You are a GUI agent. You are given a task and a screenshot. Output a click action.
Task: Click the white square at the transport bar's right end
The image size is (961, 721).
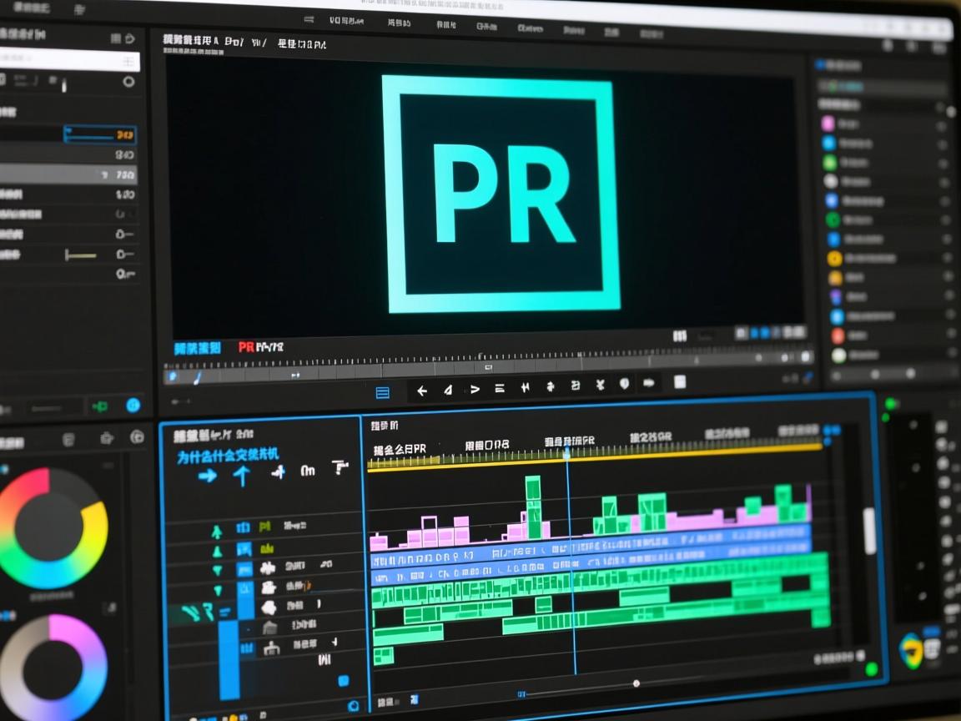click(x=680, y=382)
